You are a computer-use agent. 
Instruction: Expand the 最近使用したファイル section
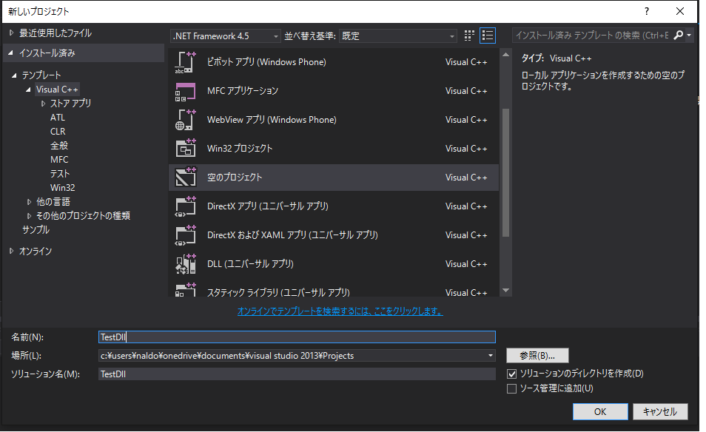[x=12, y=33]
